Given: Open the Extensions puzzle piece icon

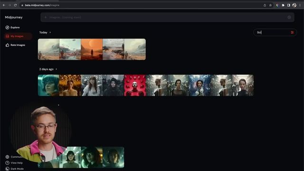Looking at the screenshot, I should click(x=283, y=5).
